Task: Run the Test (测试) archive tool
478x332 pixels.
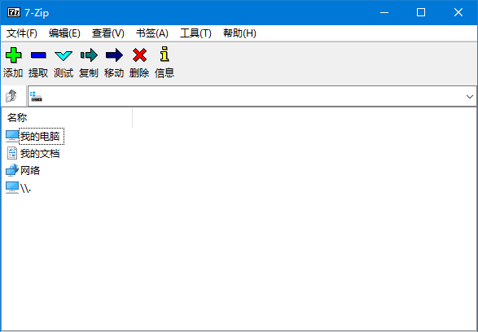Action: tap(64, 55)
